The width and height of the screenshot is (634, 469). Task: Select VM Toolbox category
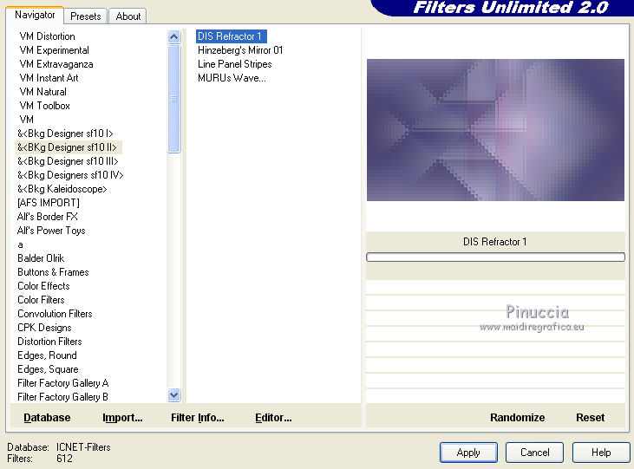click(x=44, y=106)
